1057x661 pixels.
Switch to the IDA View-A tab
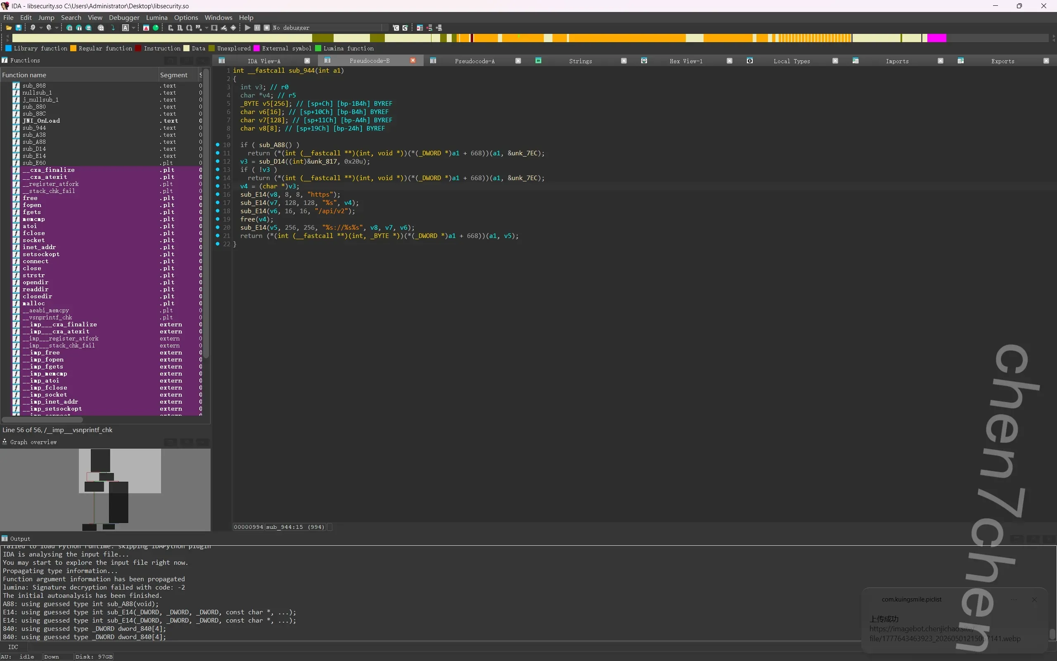[264, 61]
